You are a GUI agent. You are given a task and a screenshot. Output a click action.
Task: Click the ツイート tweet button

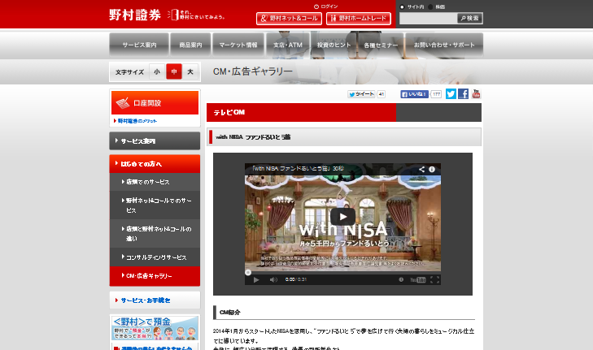361,94
